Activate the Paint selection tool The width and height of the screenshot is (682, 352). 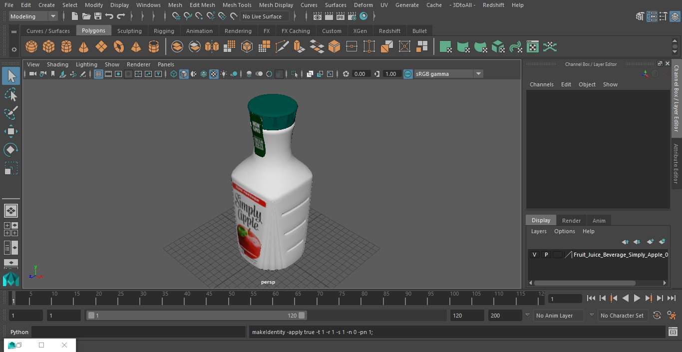11,113
